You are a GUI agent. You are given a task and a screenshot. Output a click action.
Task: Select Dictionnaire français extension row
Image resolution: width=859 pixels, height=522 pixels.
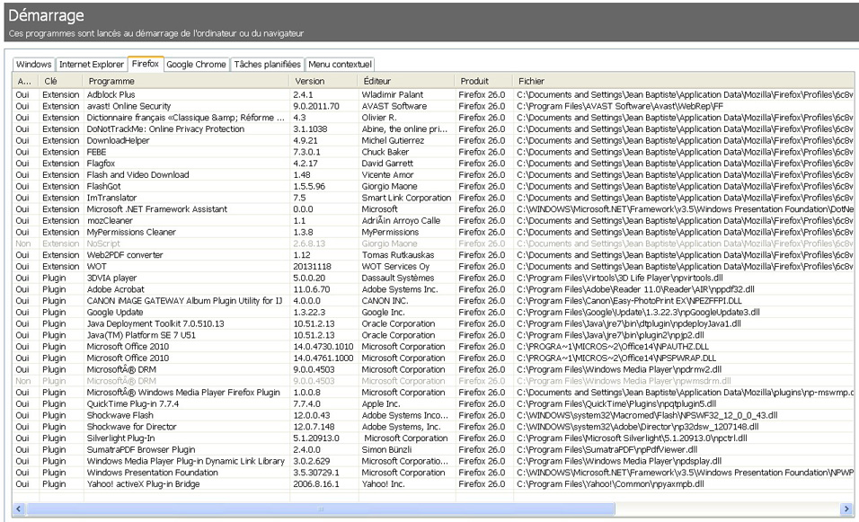(433, 118)
